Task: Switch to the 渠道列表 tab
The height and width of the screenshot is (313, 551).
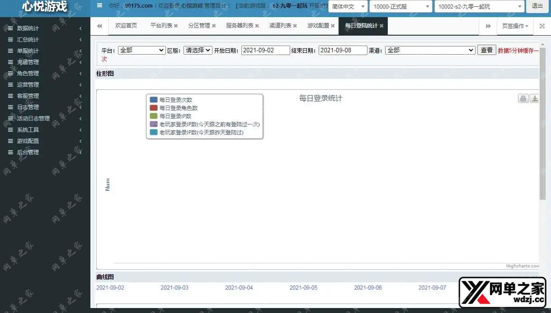Action: point(280,26)
